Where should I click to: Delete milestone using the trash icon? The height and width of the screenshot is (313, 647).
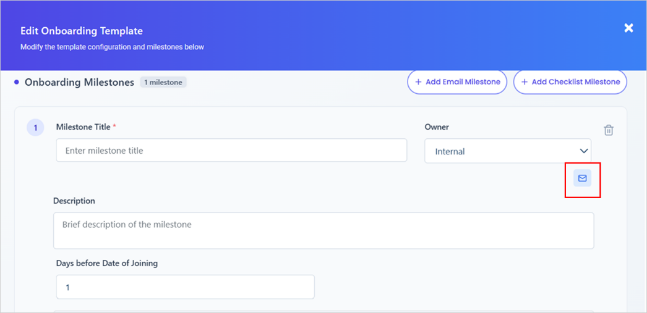(x=609, y=130)
